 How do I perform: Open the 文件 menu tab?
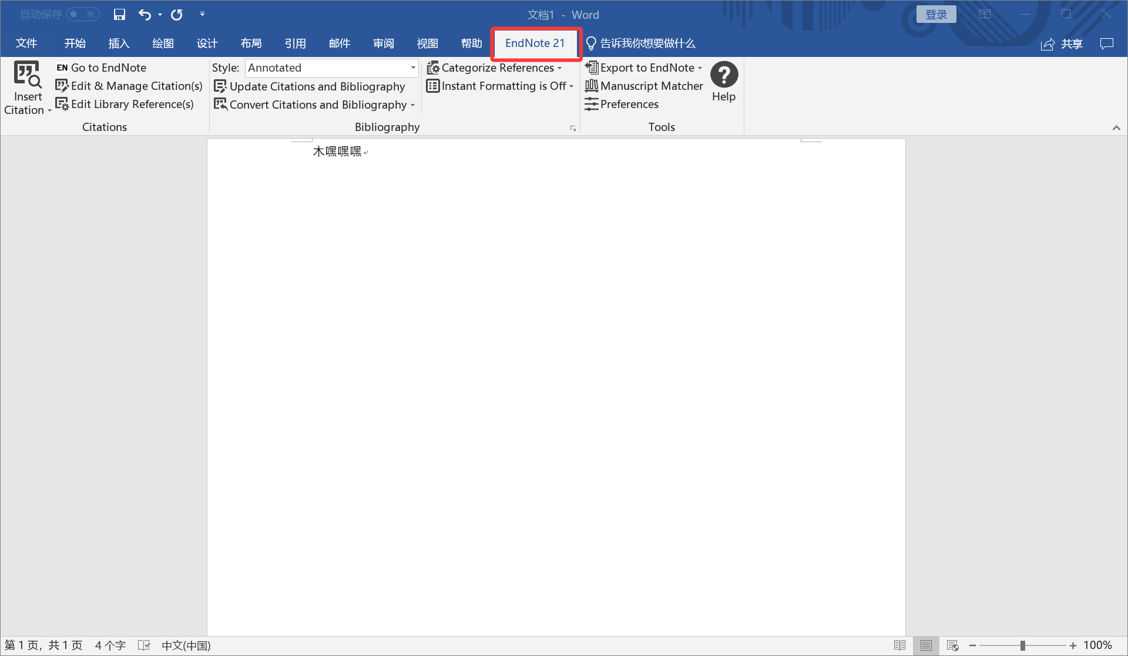click(26, 43)
